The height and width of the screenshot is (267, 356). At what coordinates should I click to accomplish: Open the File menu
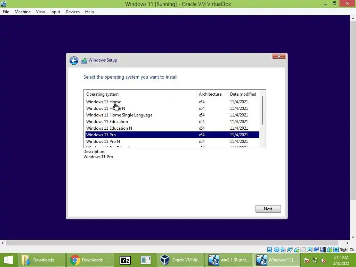[6, 12]
